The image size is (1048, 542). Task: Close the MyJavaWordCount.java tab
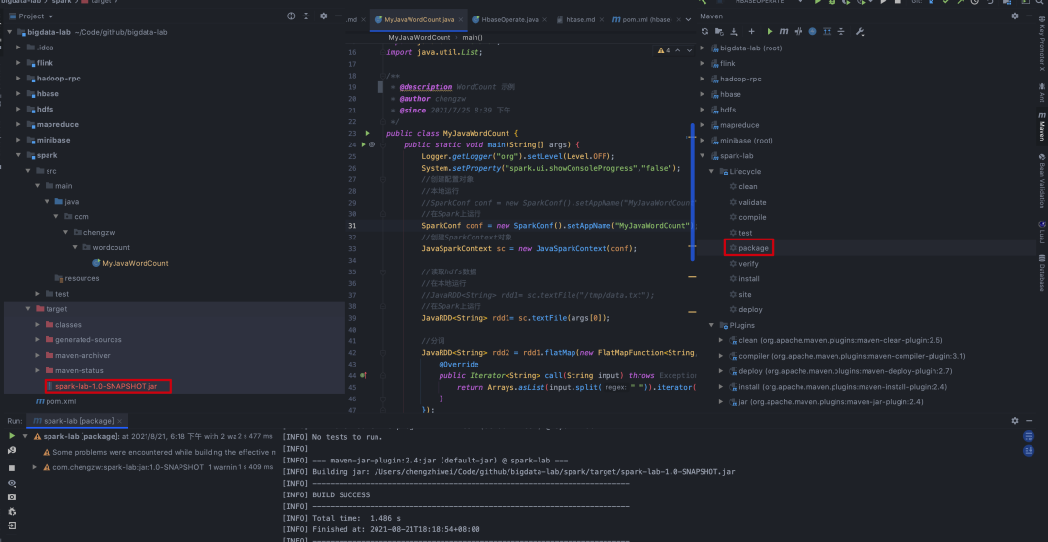pos(460,20)
